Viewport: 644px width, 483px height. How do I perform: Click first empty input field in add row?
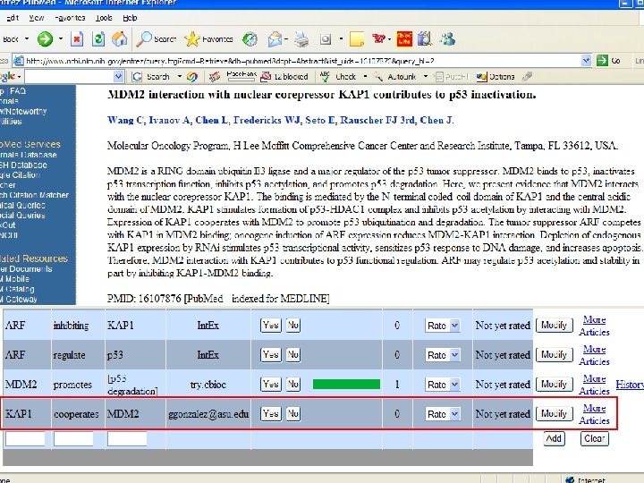tap(25, 439)
